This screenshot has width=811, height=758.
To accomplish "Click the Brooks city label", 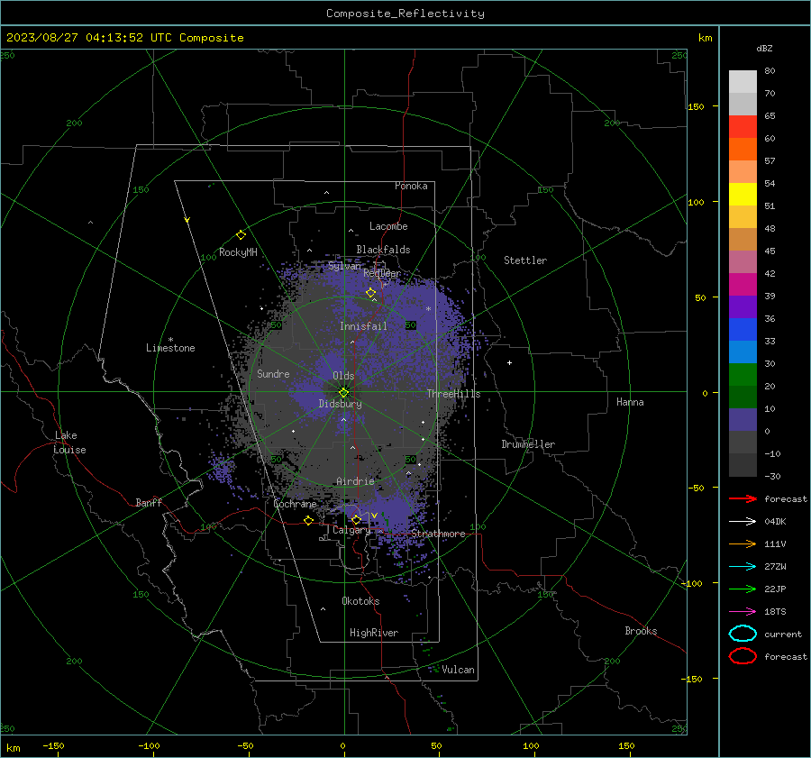I will [641, 631].
